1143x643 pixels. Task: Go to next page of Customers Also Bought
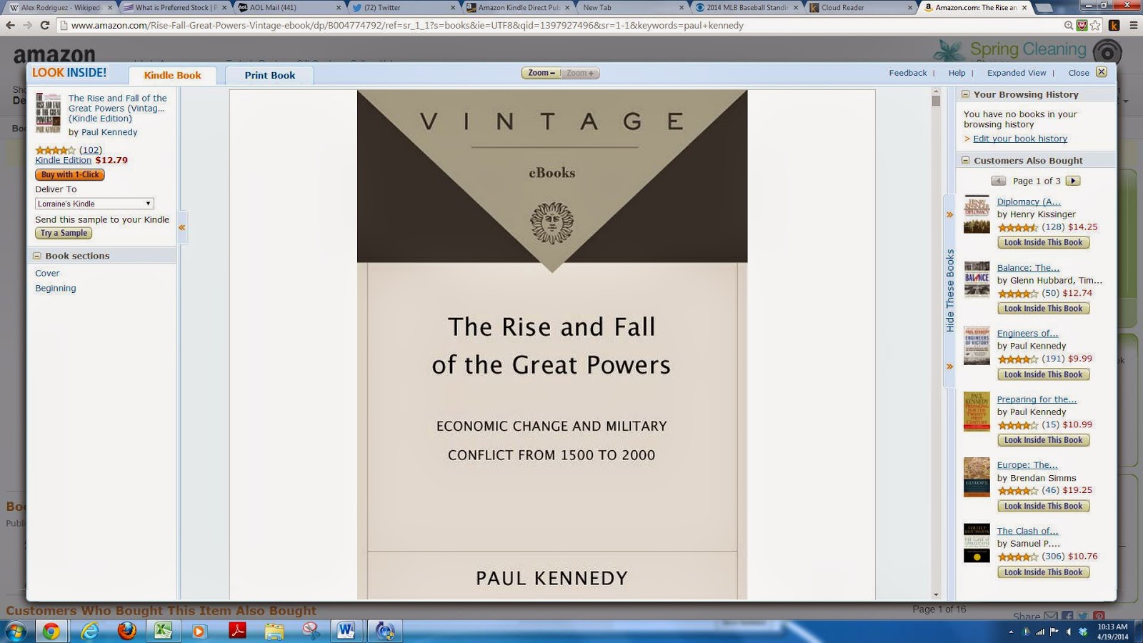1073,181
